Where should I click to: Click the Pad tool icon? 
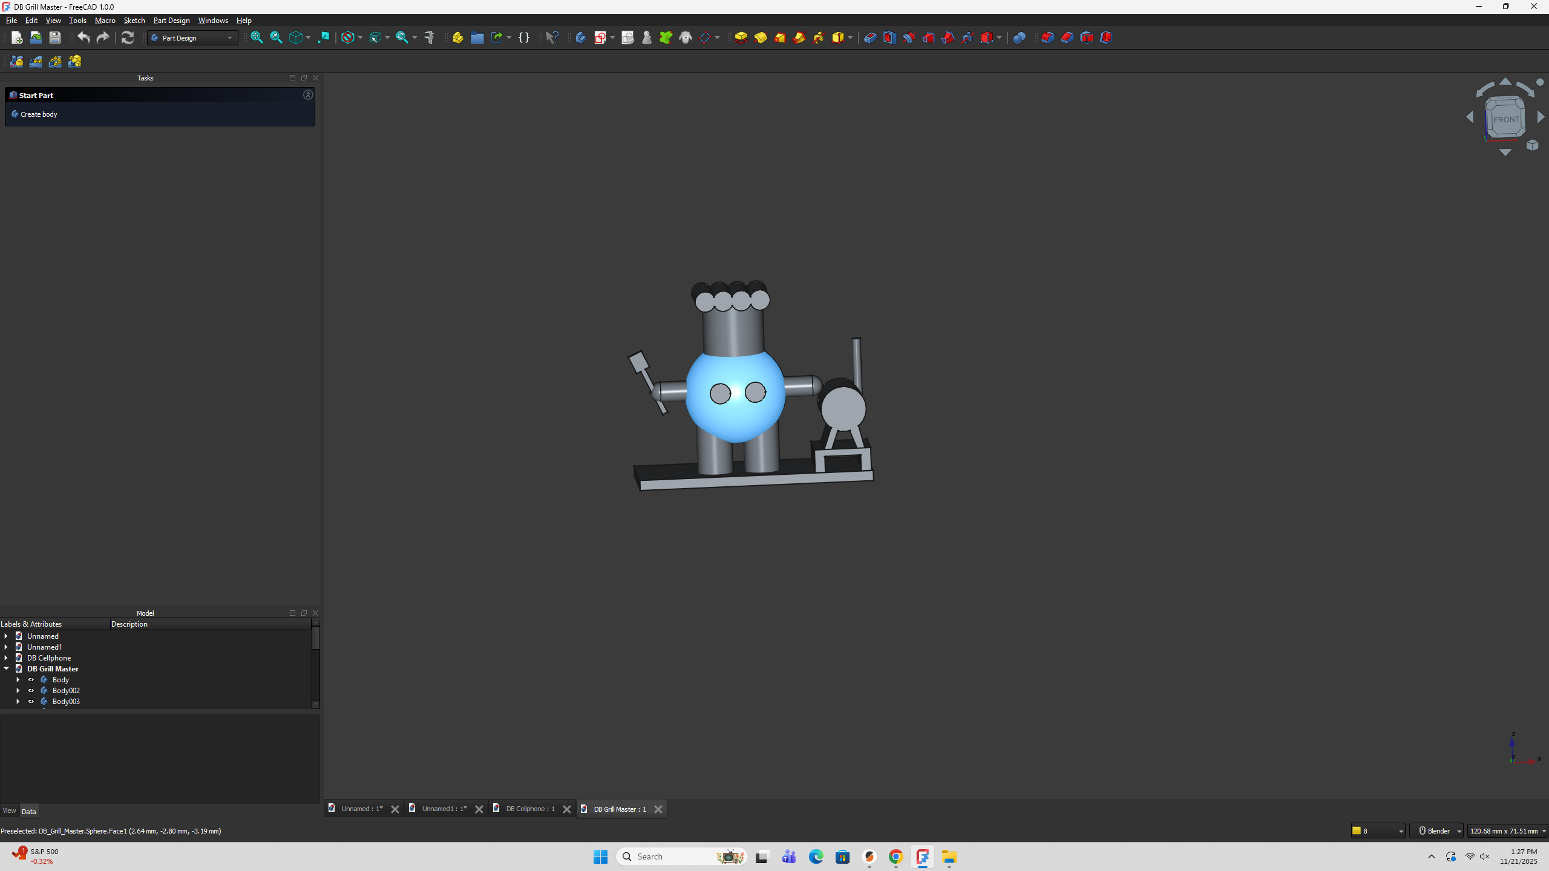(741, 38)
